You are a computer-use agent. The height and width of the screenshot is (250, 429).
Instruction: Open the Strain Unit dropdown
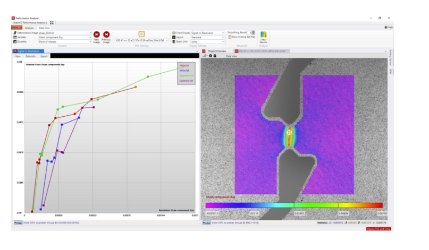[223, 42]
